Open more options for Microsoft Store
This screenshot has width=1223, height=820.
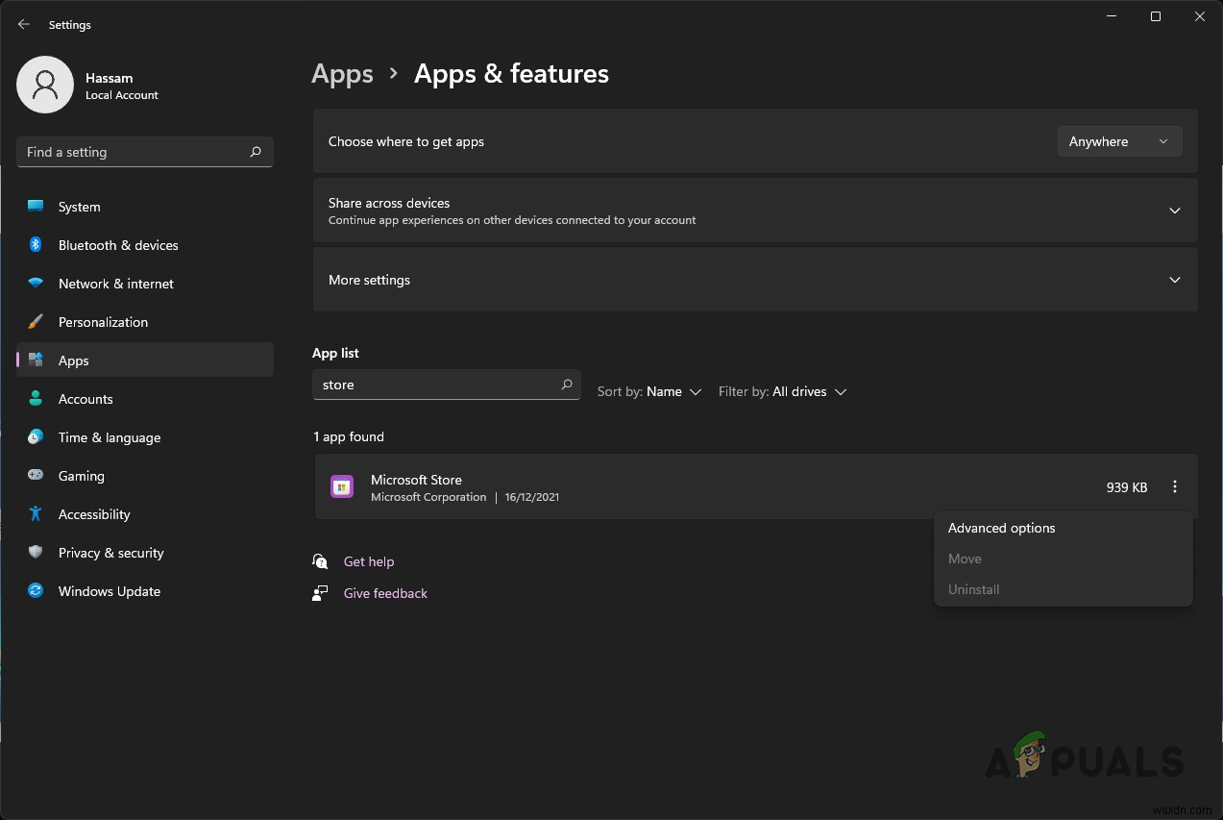(1174, 486)
